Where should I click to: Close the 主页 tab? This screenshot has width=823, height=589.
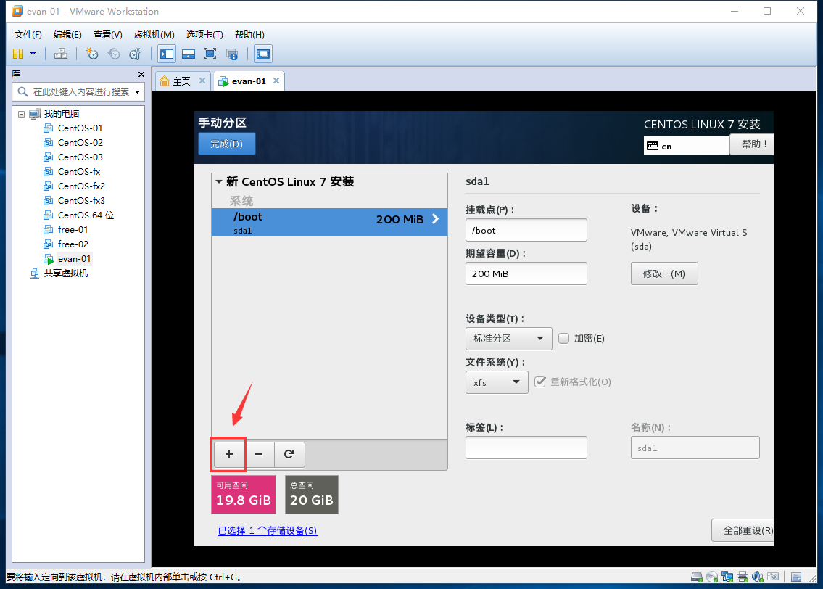point(202,81)
